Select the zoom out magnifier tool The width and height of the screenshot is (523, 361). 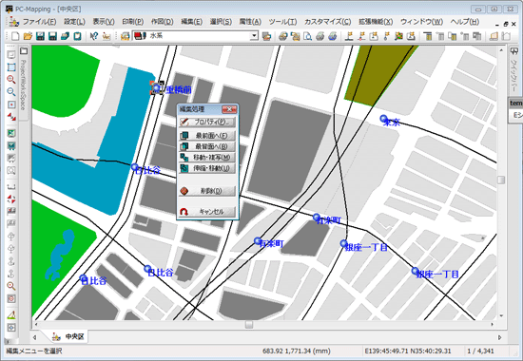point(11,92)
